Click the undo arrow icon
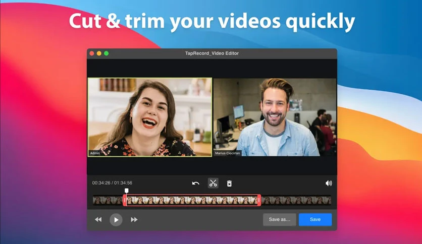This screenshot has height=244, width=422. point(196,184)
